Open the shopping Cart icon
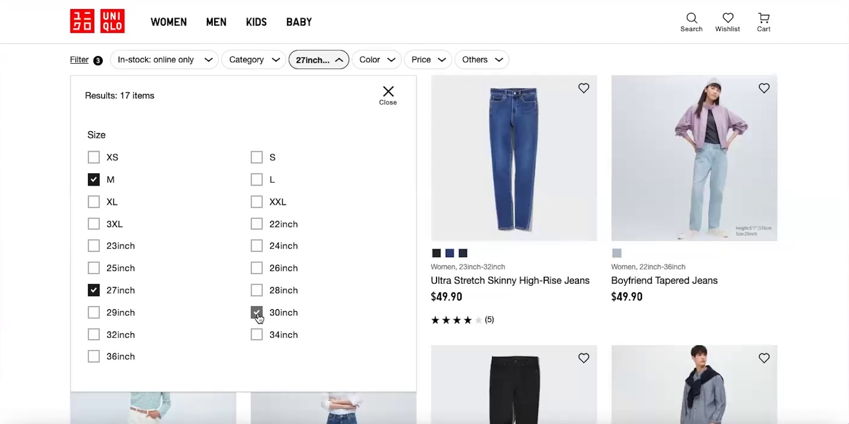The width and height of the screenshot is (849, 424). [763, 22]
